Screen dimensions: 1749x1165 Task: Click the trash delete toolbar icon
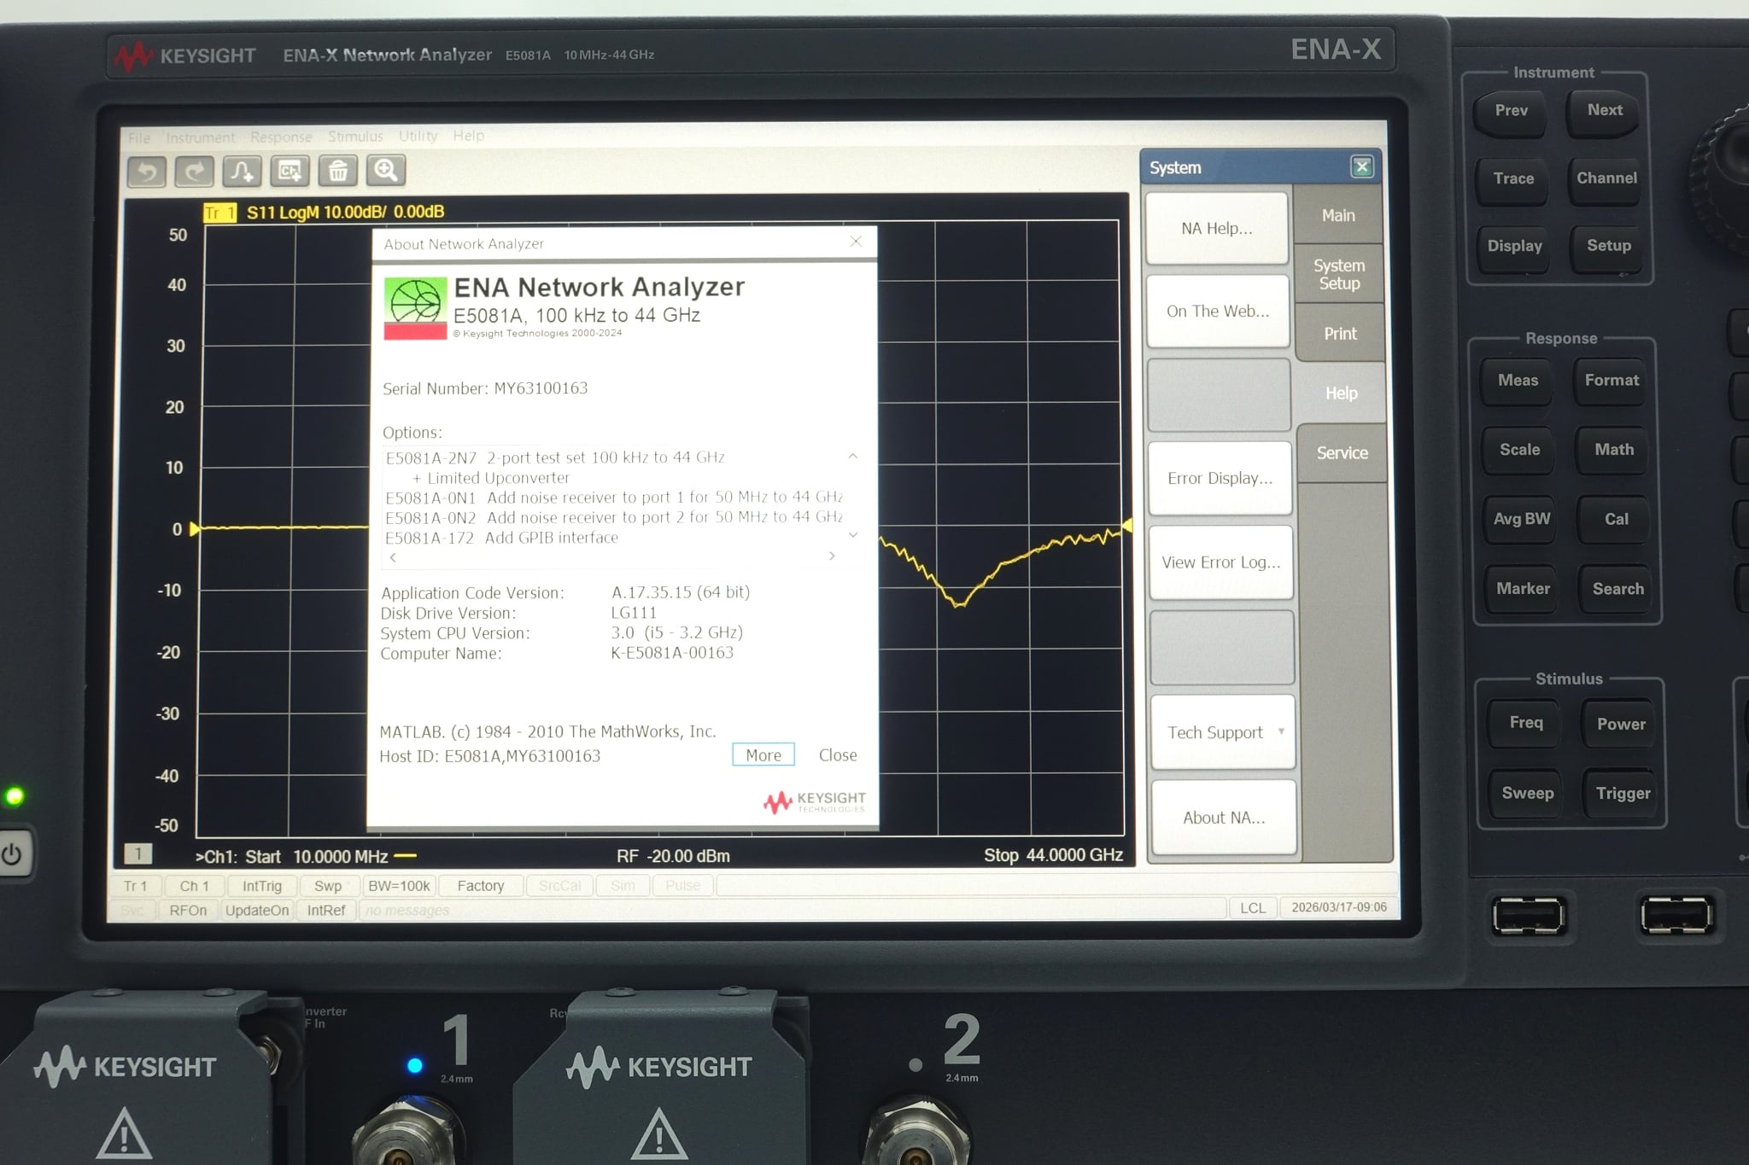338,172
